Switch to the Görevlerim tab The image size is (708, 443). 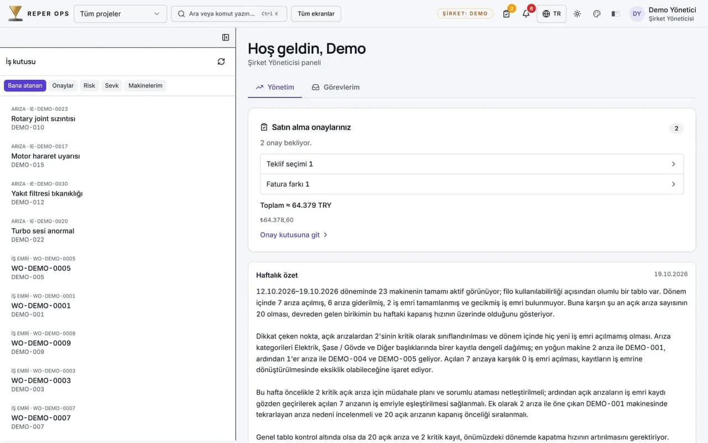(x=336, y=87)
